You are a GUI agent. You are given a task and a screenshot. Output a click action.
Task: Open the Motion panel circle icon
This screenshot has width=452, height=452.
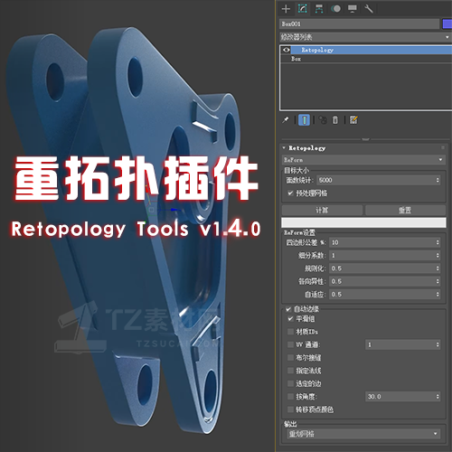[x=336, y=9]
